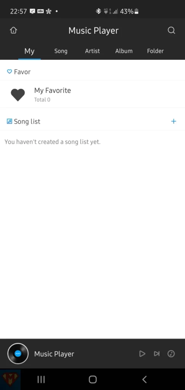Switch to the Song tab
This screenshot has width=185, height=390.
pos(61,51)
